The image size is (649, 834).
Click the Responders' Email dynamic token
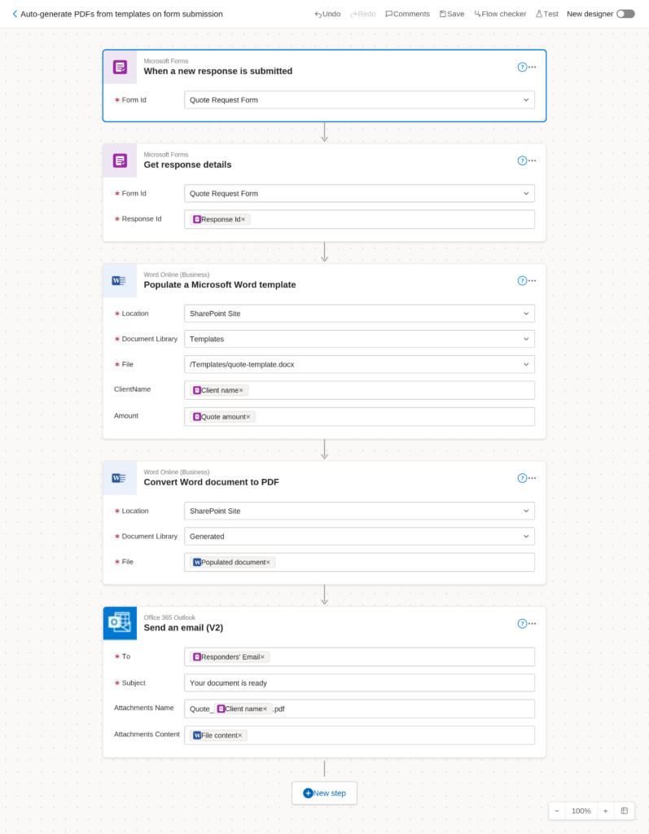click(230, 657)
